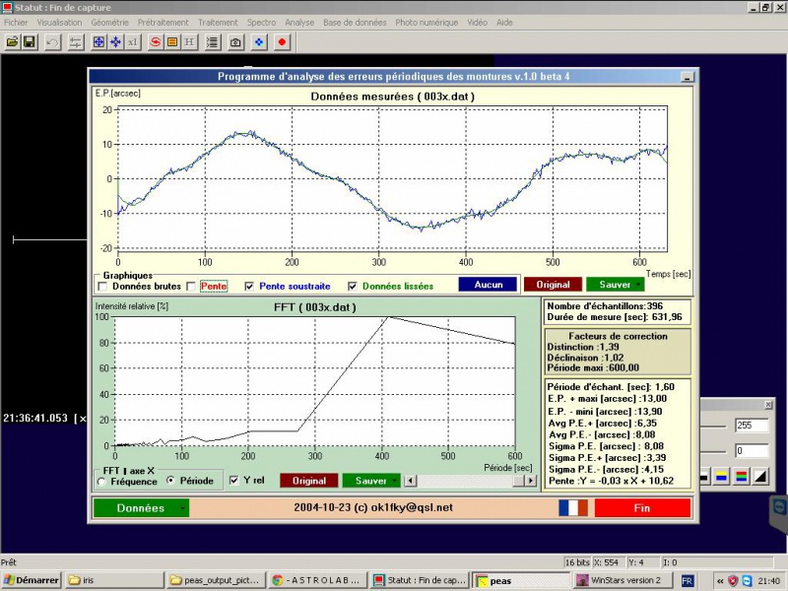Enable the Pente checkbox

coord(191,287)
